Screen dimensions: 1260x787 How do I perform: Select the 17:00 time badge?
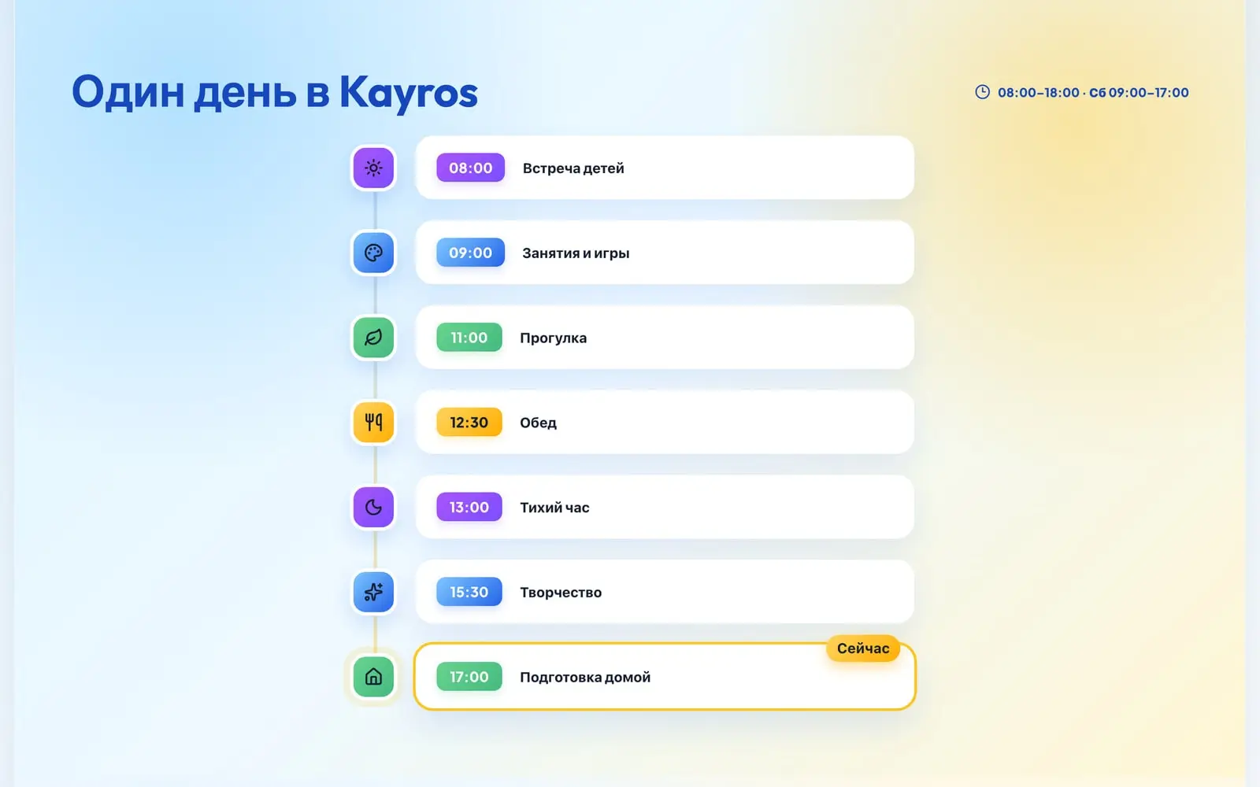coord(469,677)
